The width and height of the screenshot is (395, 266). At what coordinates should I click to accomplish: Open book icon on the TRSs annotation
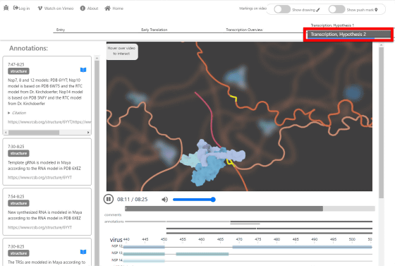point(83,252)
